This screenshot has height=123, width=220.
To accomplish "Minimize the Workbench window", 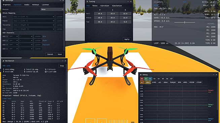I will [x=63, y=61].
